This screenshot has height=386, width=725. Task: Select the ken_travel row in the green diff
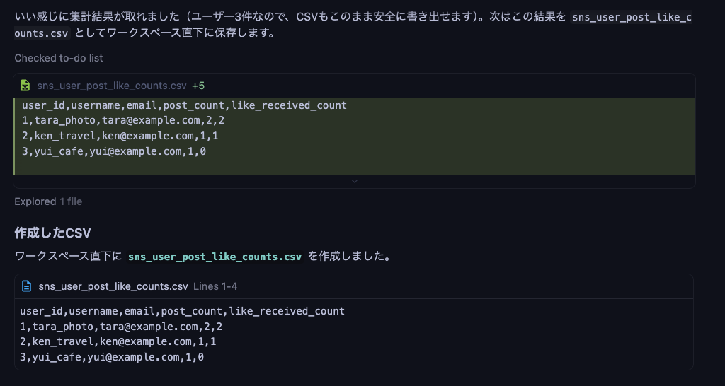[120, 136]
